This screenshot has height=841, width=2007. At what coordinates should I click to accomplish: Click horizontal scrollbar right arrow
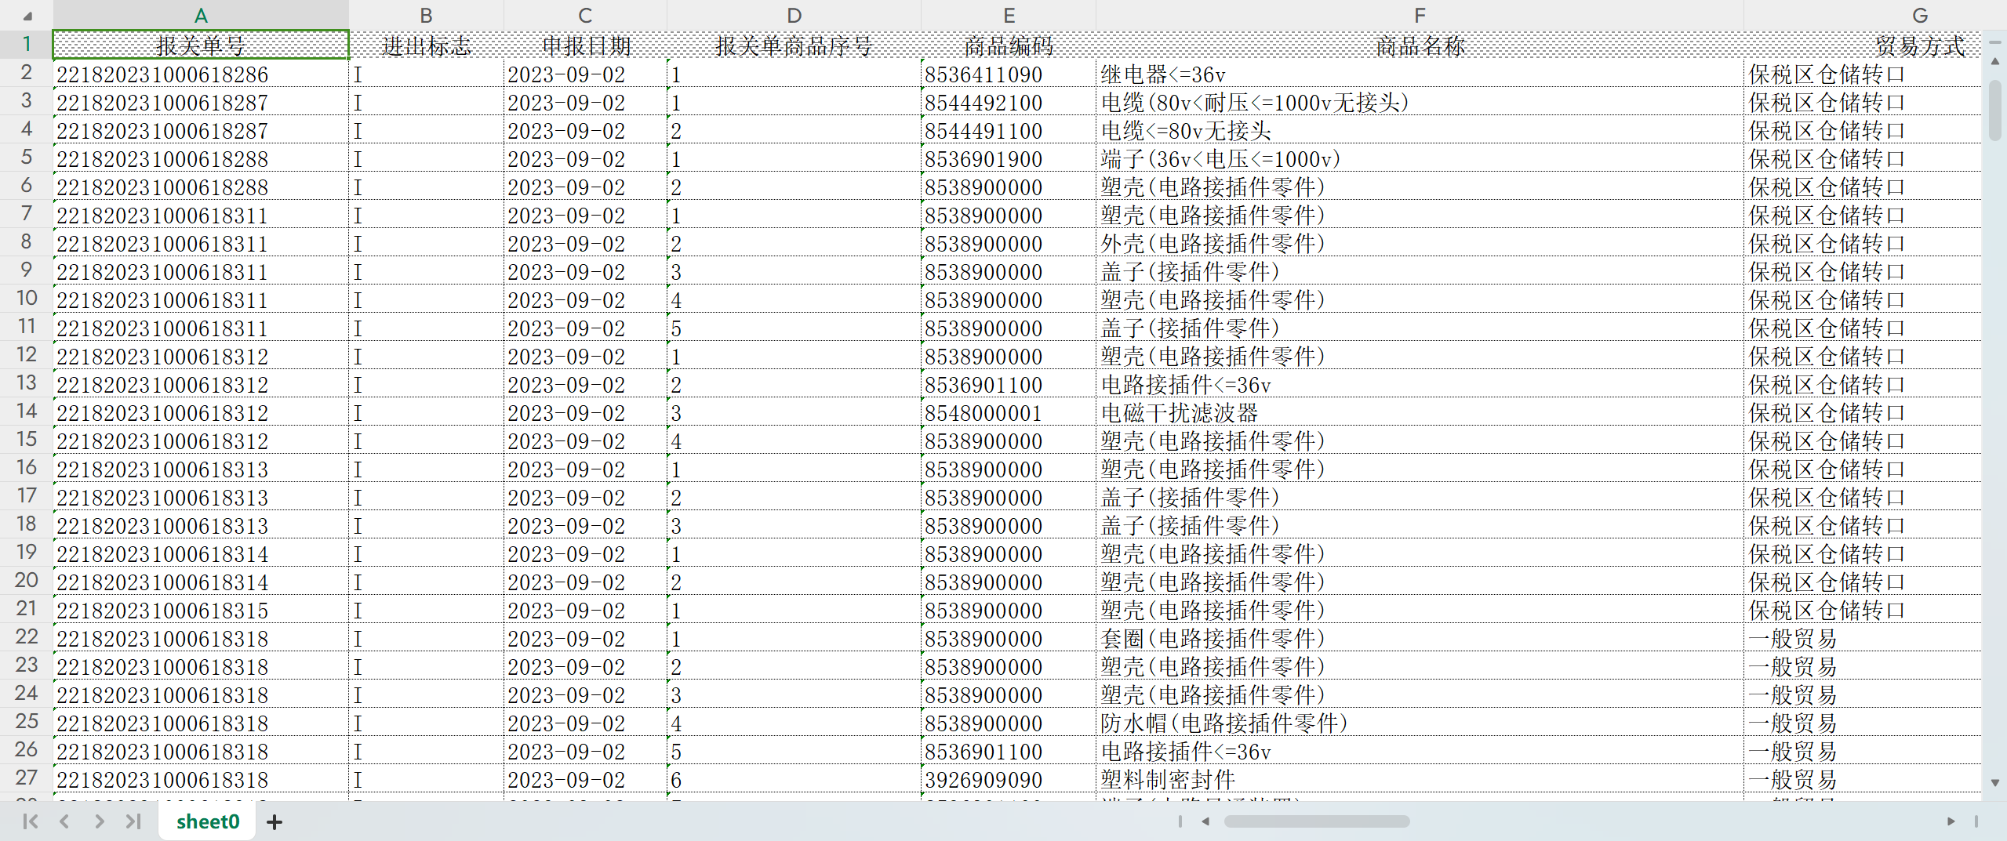point(1951,821)
